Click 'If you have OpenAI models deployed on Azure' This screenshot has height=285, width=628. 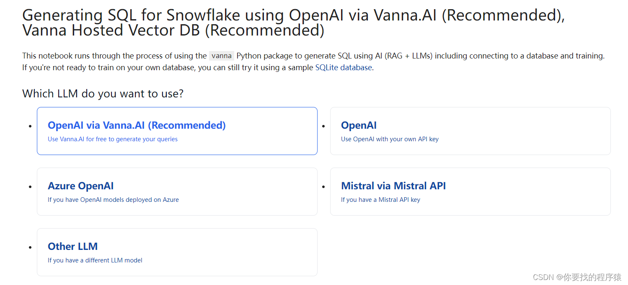point(113,200)
